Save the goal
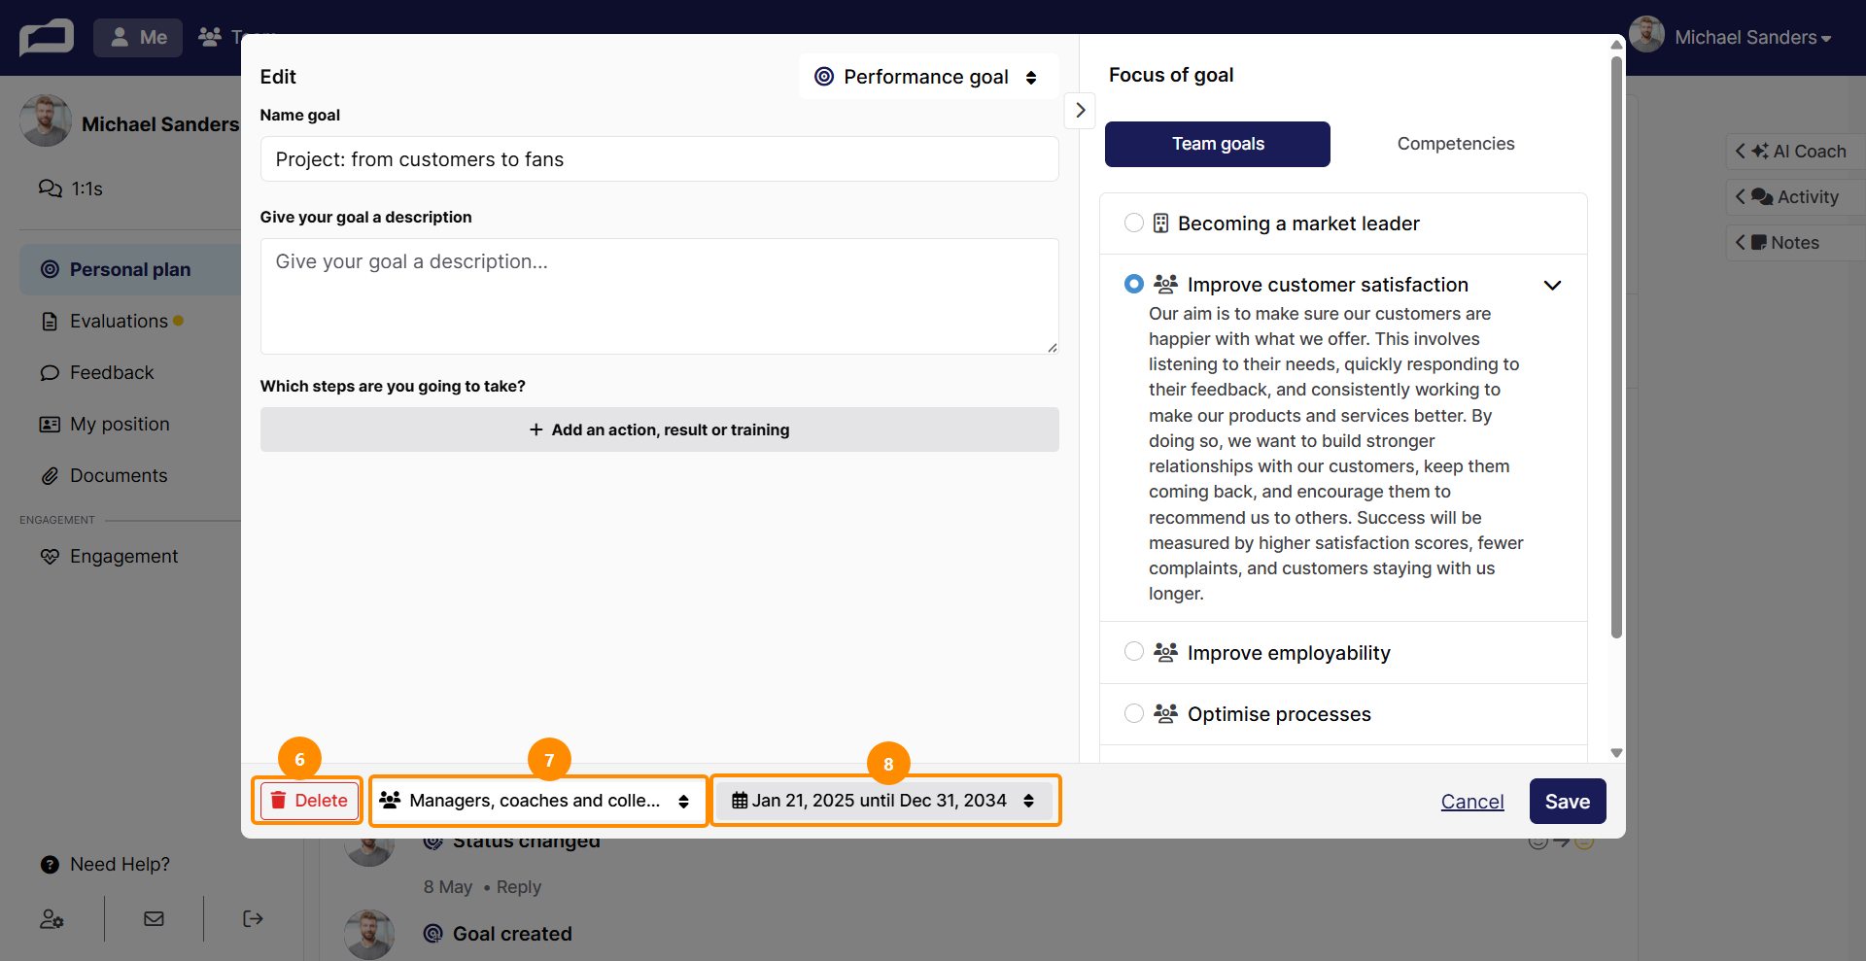This screenshot has height=961, width=1866. [1568, 802]
